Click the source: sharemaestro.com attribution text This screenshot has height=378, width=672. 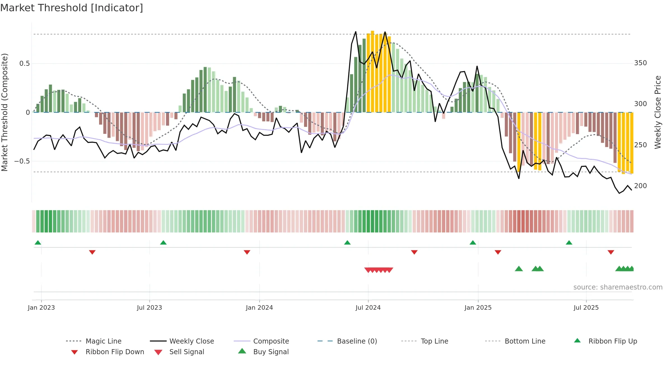point(618,287)
